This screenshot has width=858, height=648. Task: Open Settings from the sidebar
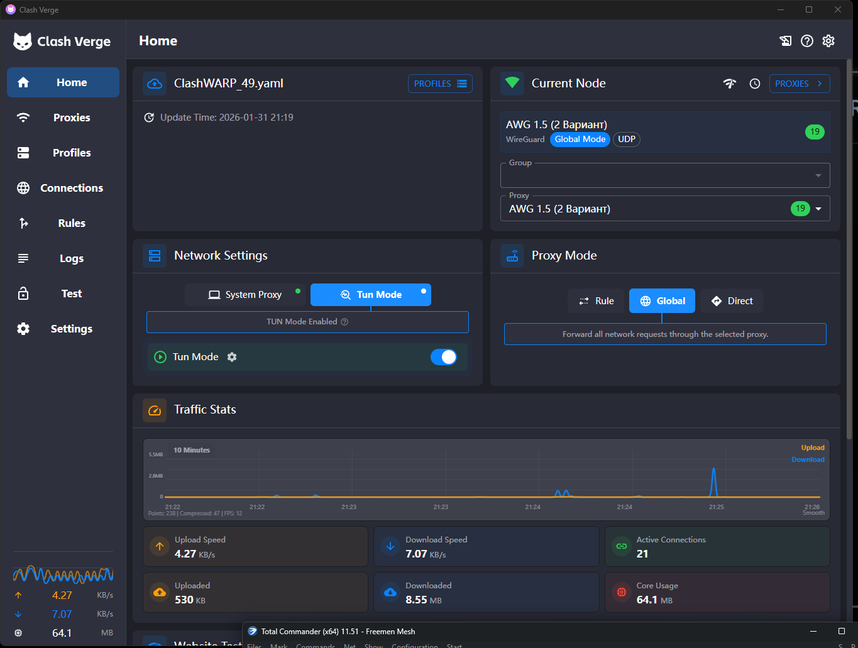pyautogui.click(x=63, y=329)
